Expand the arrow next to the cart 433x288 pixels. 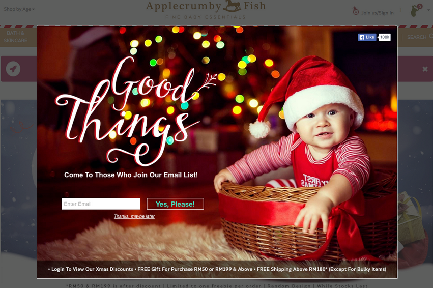[429, 10]
